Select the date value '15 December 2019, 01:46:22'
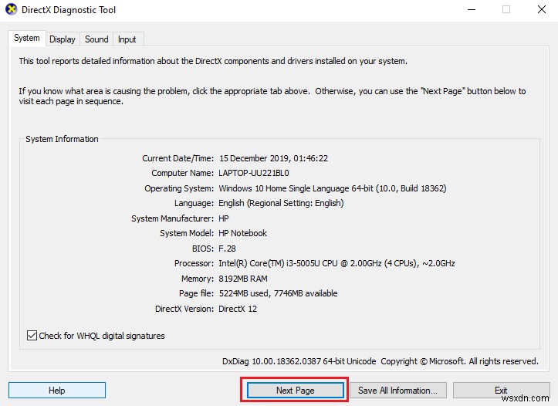Image resolution: width=558 pixels, height=406 pixels. (x=273, y=158)
